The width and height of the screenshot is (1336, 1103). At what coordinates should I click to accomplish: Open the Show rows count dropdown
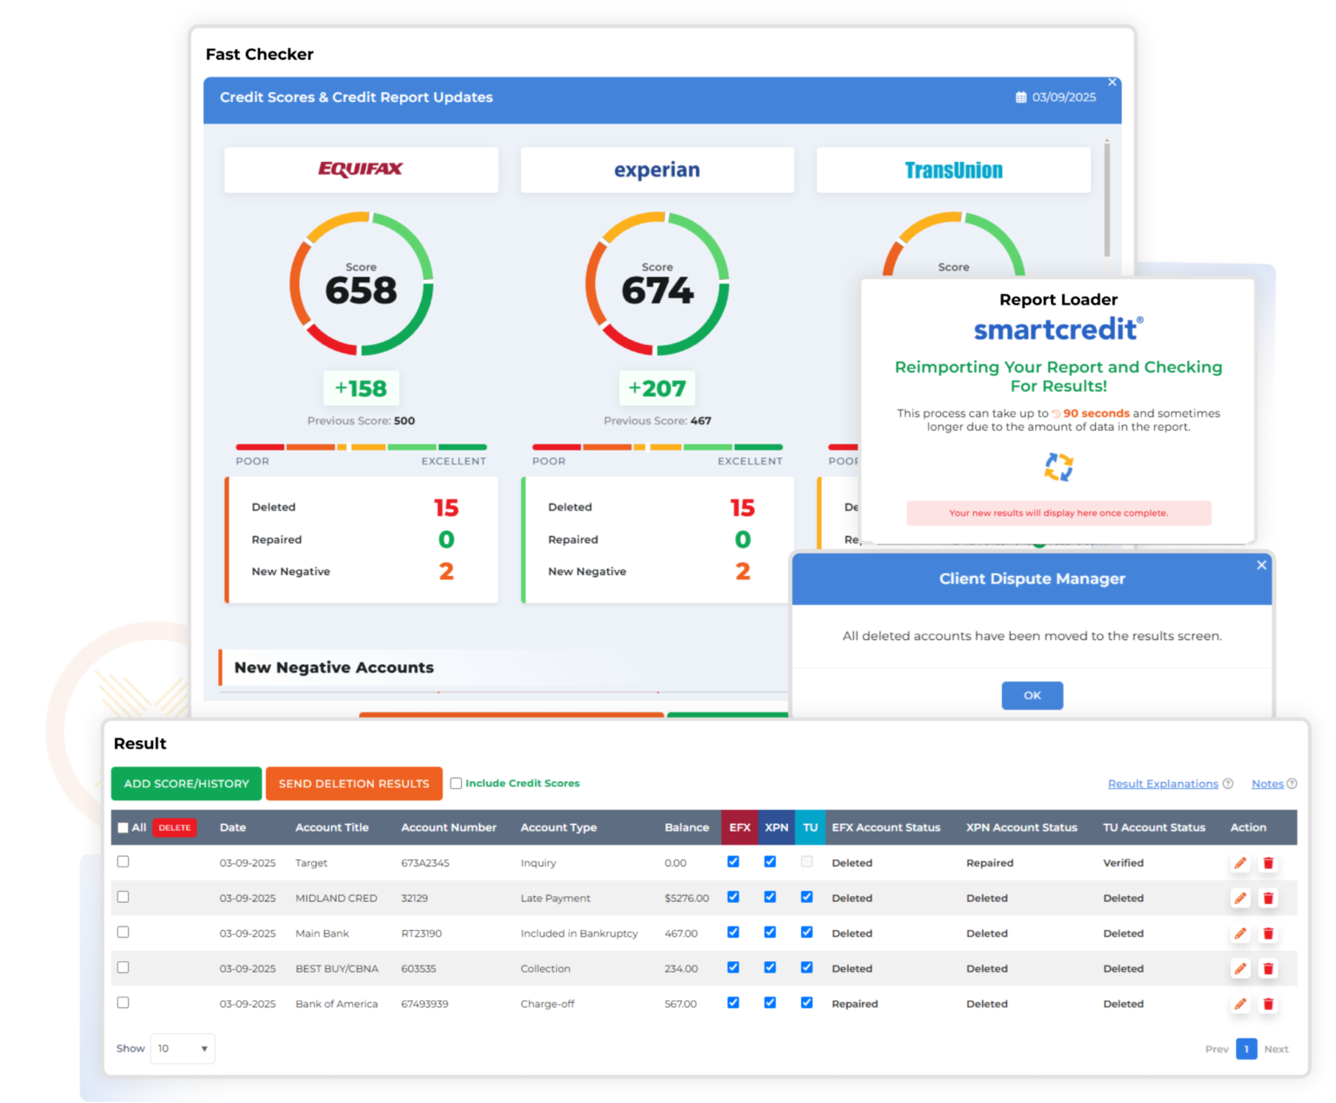(182, 1048)
